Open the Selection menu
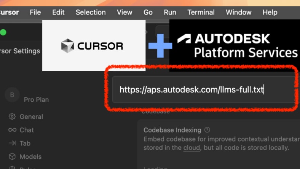This screenshot has width=300, height=169. coord(91,12)
